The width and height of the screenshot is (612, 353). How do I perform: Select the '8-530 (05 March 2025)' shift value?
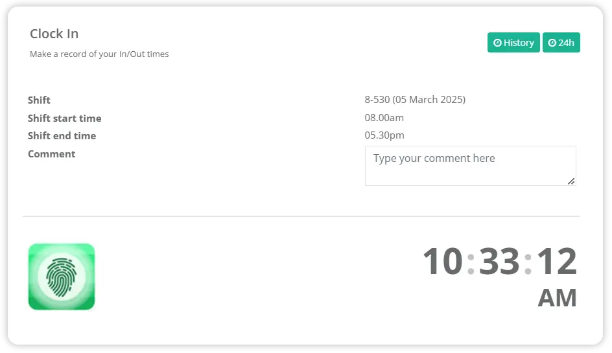tap(415, 100)
